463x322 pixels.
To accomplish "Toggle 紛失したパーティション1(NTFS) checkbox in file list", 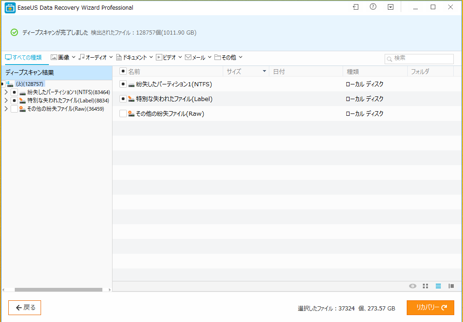I will (123, 84).
